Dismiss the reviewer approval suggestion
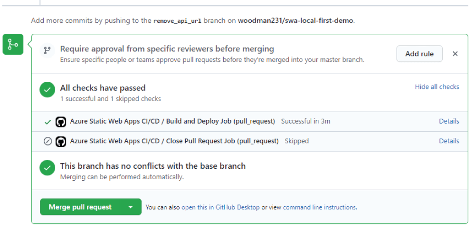Image resolution: width=475 pixels, height=232 pixels. click(x=455, y=54)
